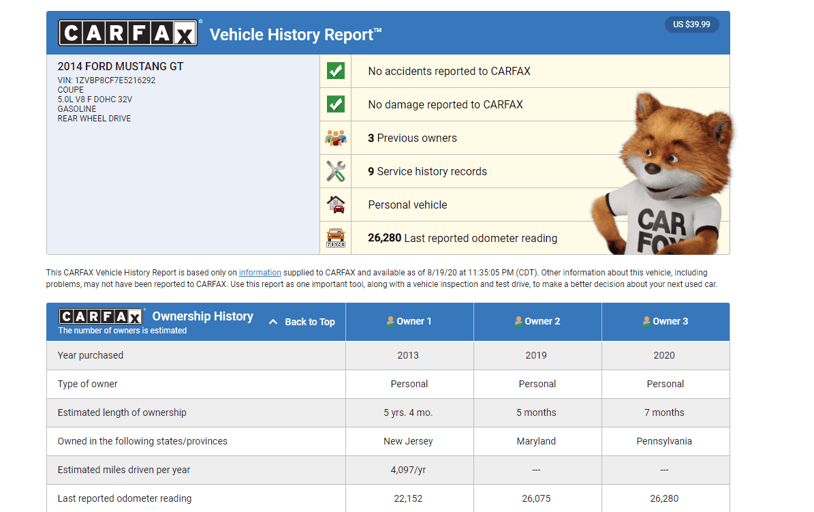Click the Back to Top link
Viewport: 814px width, 512px height.
(309, 322)
